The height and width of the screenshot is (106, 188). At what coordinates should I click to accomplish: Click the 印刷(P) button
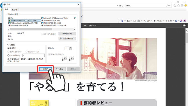coord(45,69)
